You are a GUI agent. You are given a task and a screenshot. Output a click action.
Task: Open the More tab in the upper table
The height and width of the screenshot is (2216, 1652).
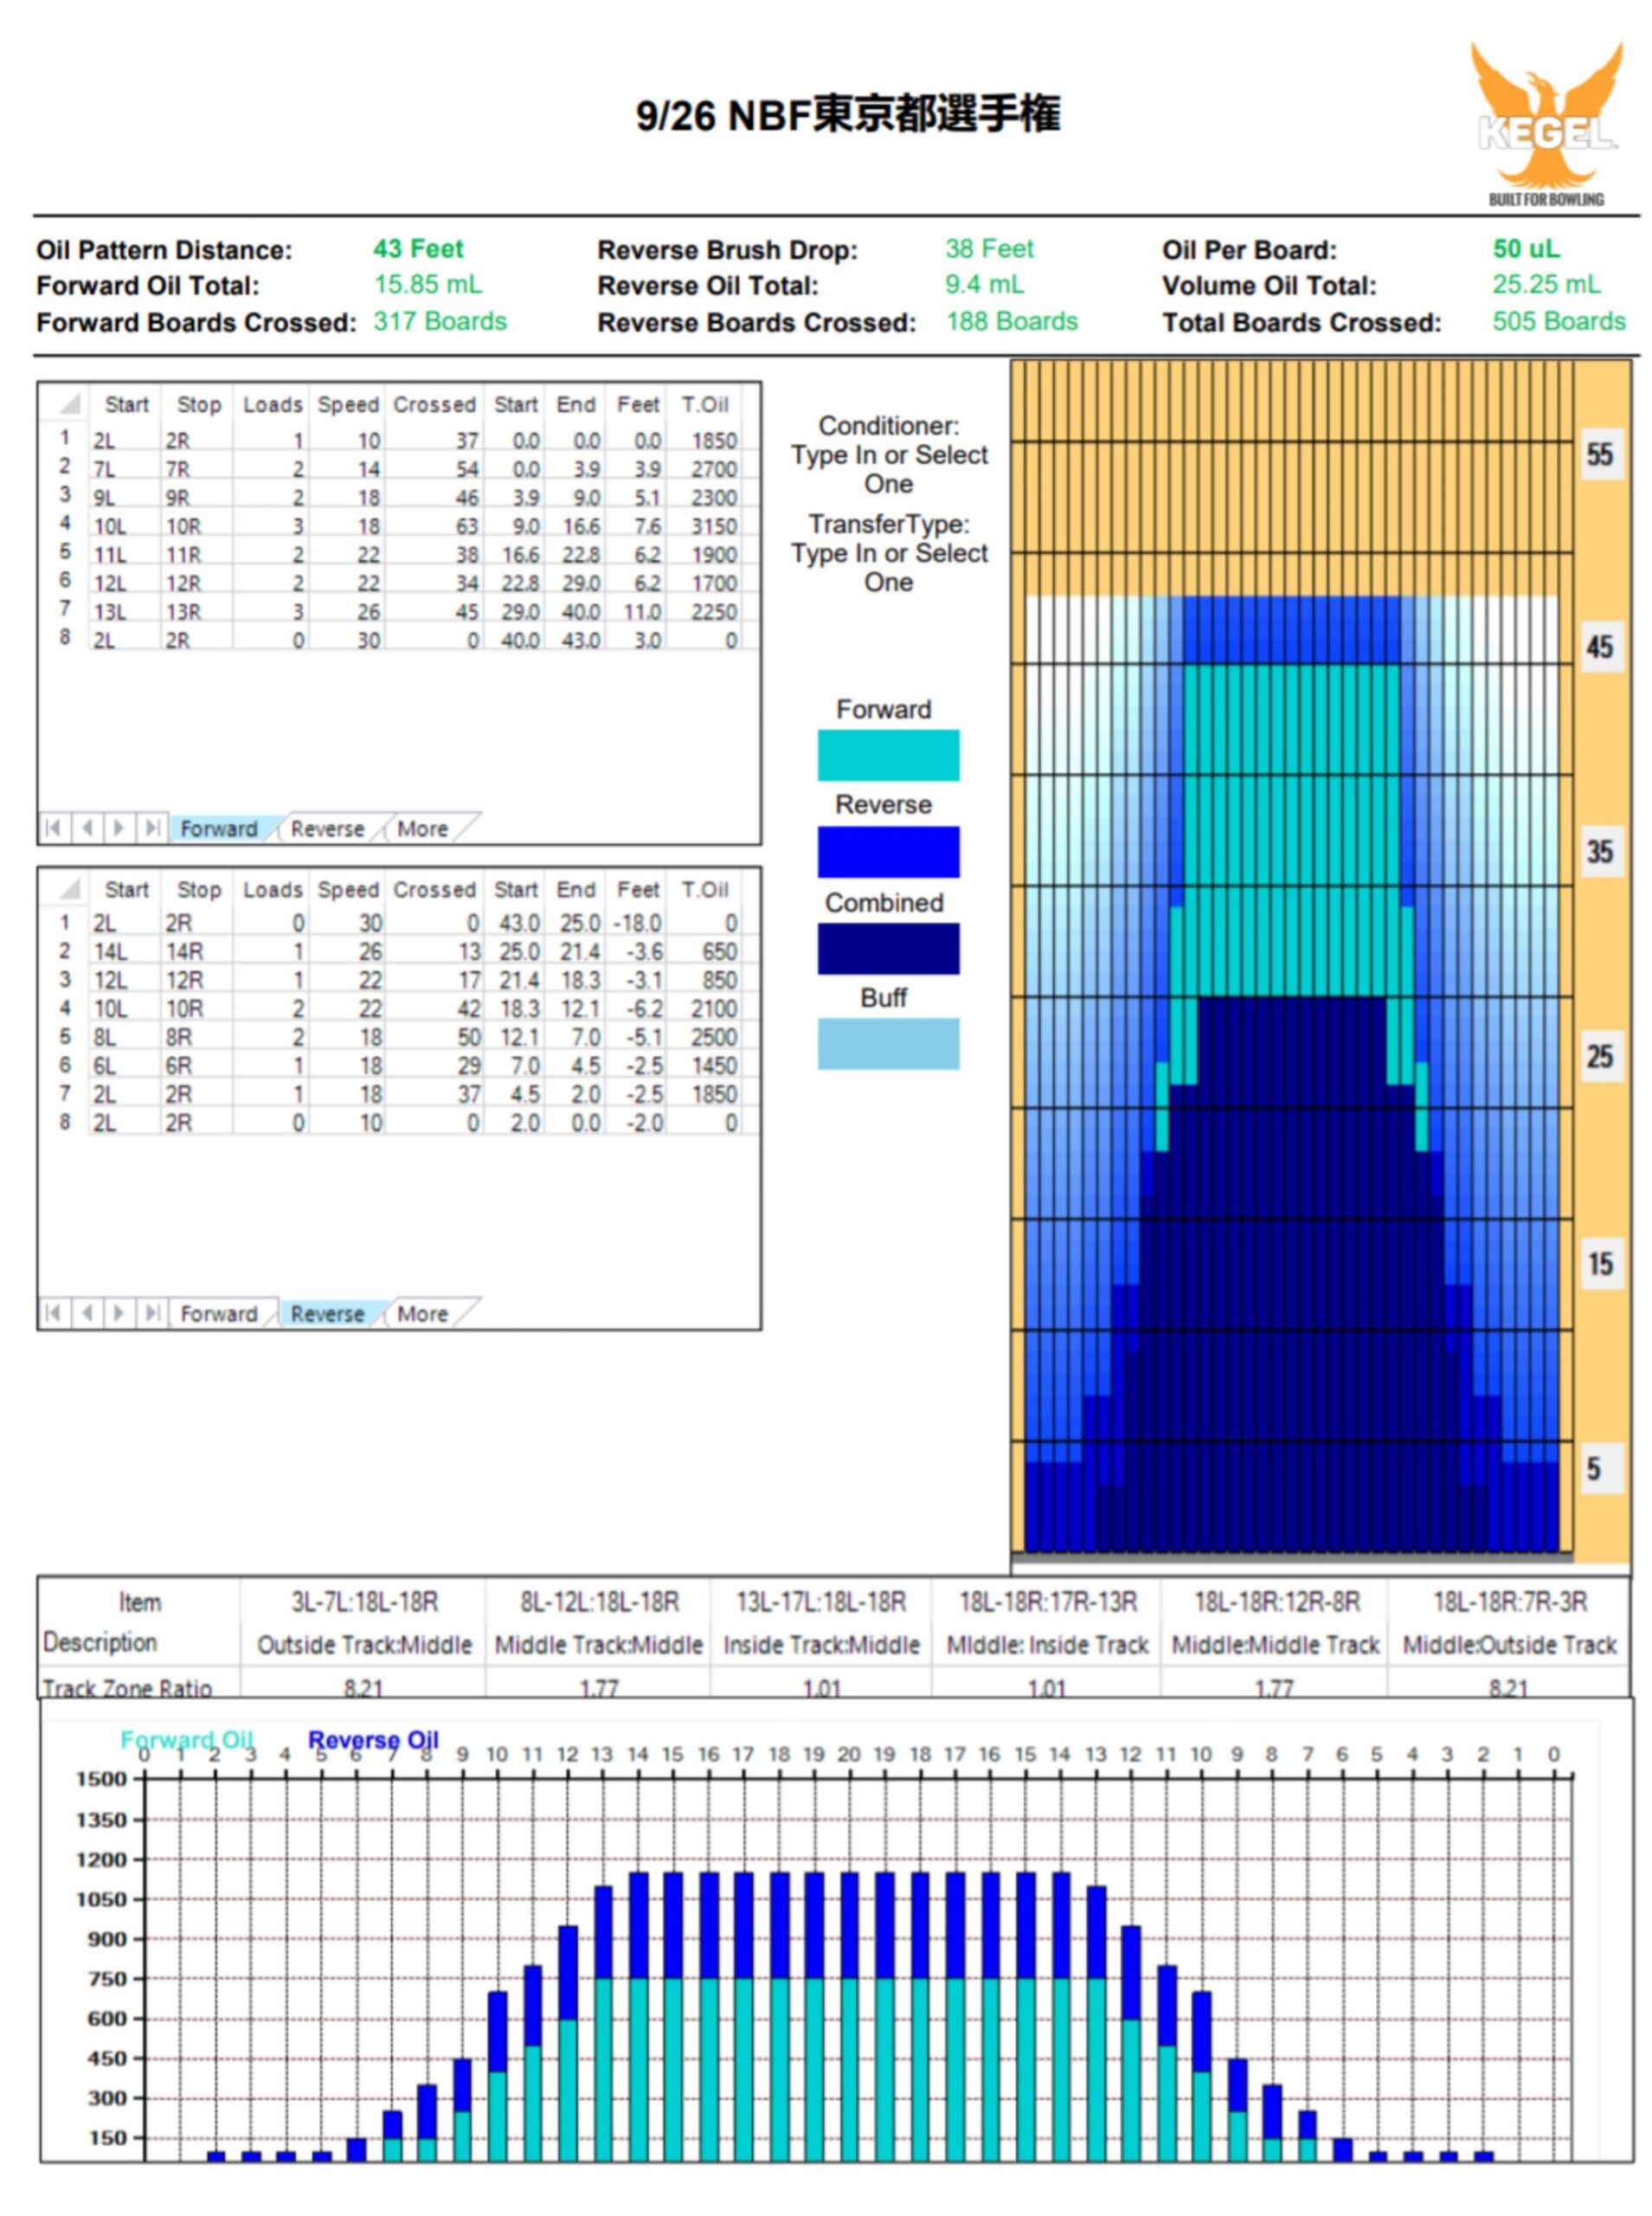[423, 829]
